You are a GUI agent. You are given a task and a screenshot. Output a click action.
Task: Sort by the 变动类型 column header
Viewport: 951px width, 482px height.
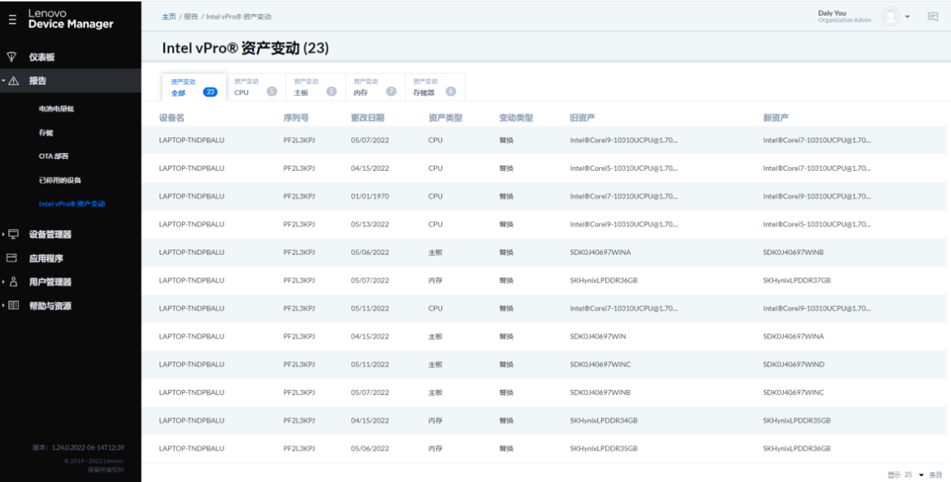pyautogui.click(x=516, y=118)
